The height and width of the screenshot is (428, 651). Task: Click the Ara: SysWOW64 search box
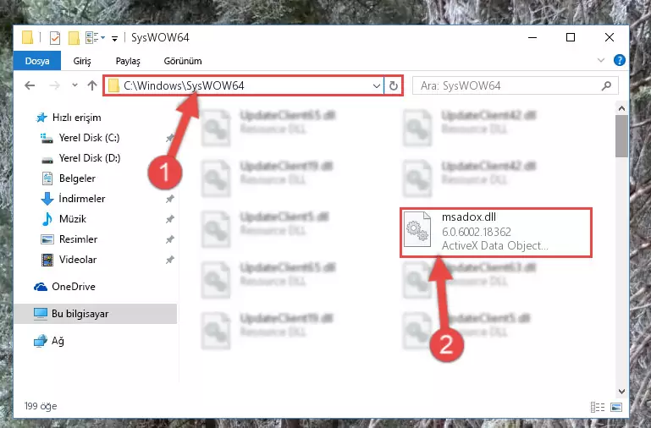point(516,85)
